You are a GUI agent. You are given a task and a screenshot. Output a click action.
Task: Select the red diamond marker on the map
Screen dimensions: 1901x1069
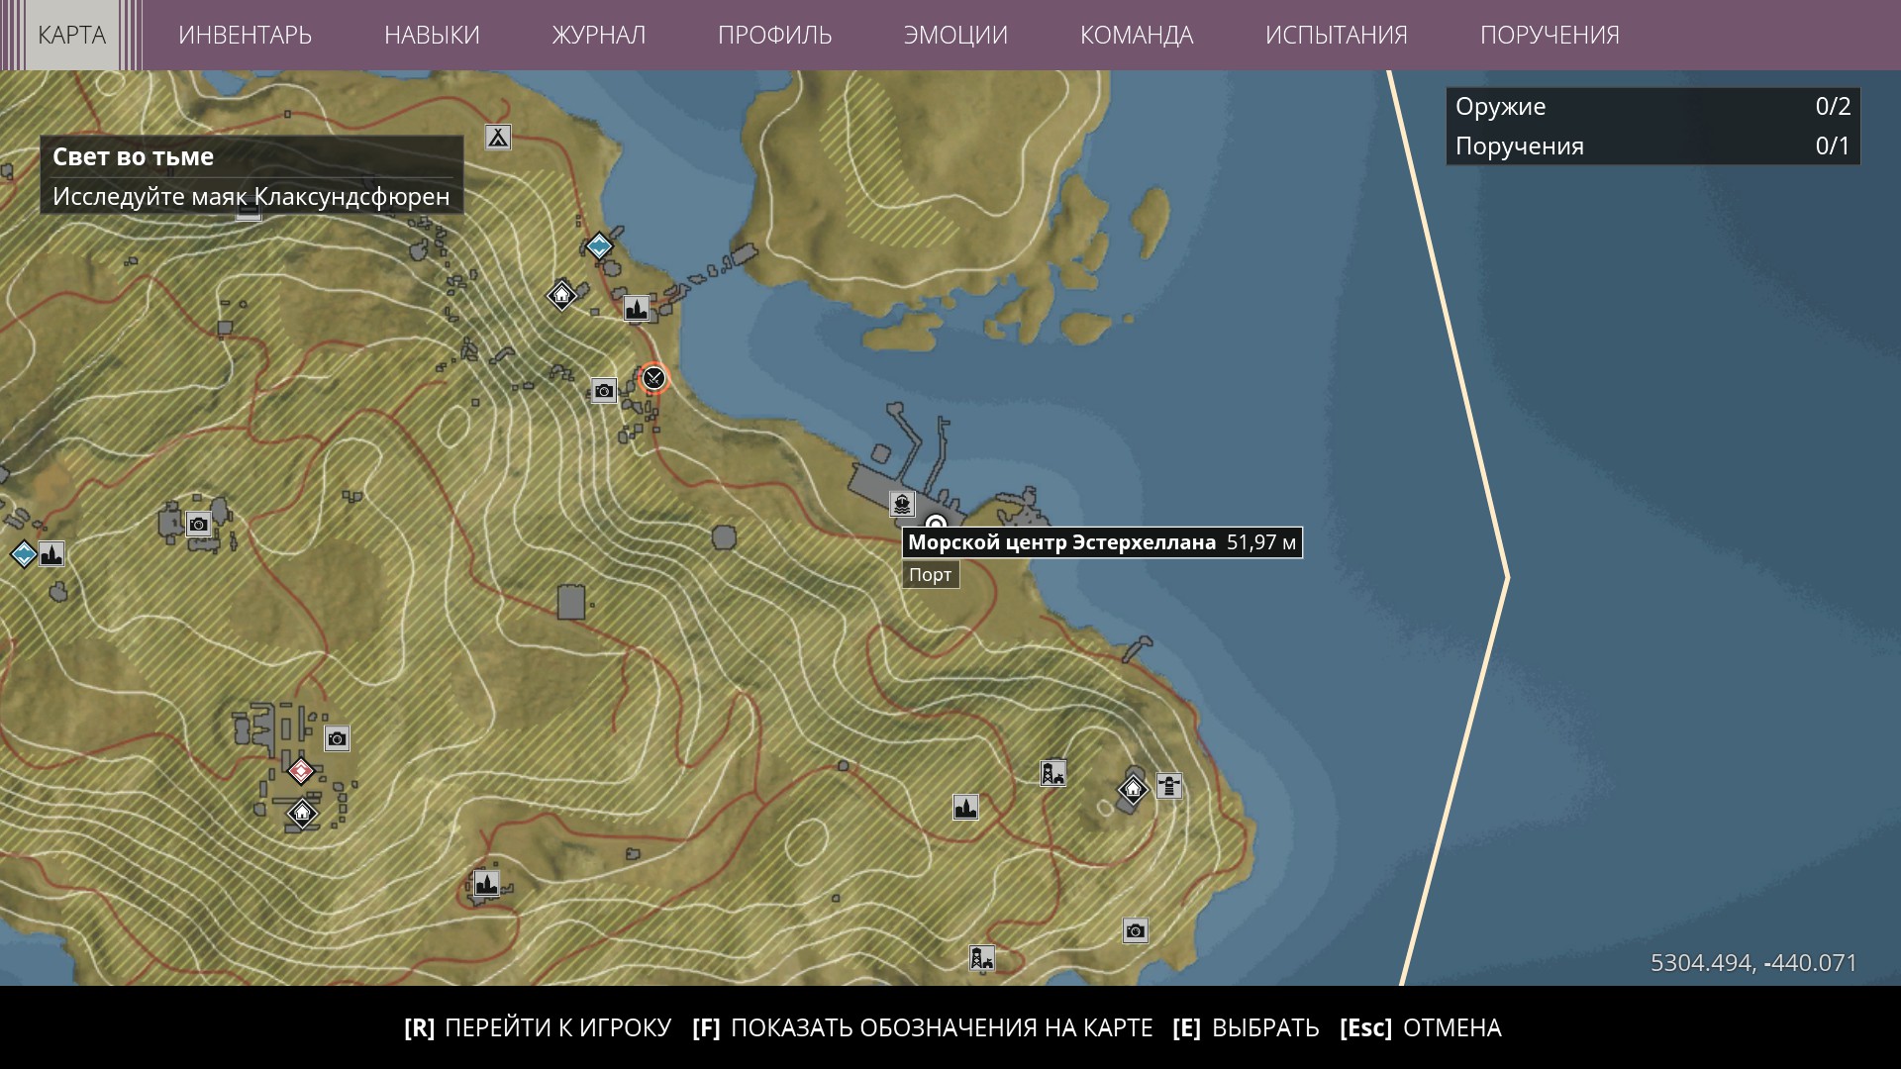click(301, 770)
